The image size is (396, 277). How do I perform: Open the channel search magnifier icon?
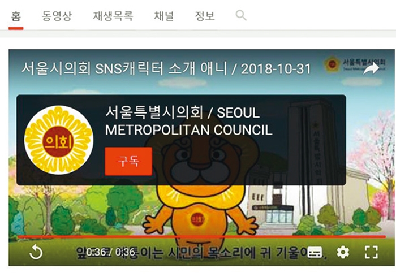click(241, 15)
